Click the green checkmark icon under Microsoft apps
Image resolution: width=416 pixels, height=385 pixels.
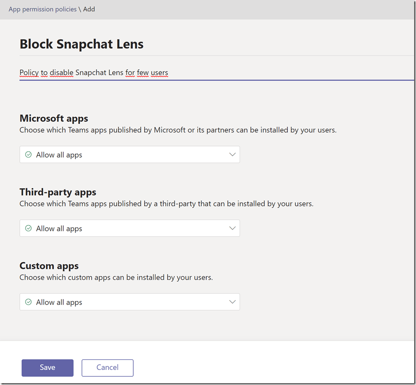[x=28, y=155]
